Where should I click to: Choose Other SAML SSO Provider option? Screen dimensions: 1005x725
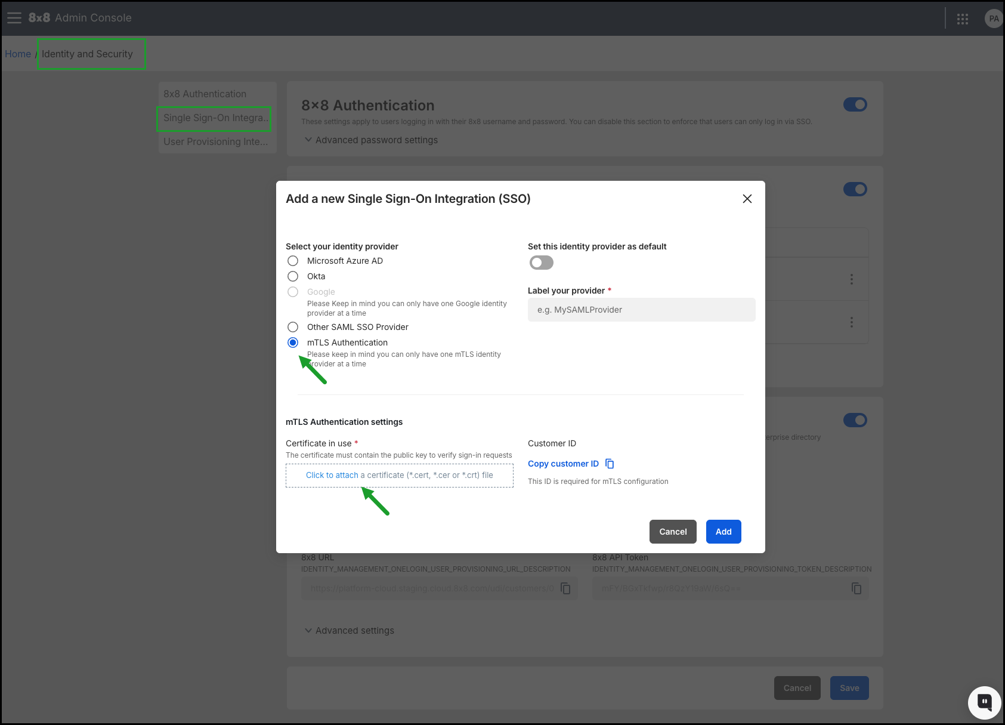[293, 327]
